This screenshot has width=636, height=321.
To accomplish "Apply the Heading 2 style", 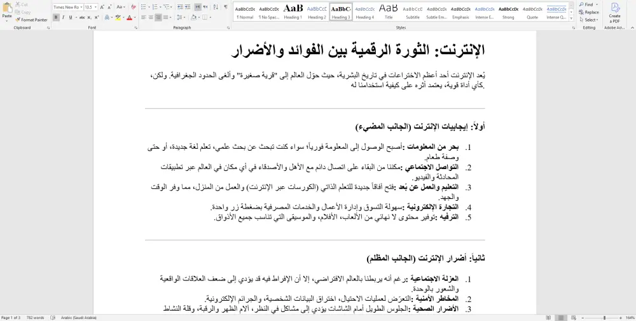I will (x=317, y=11).
